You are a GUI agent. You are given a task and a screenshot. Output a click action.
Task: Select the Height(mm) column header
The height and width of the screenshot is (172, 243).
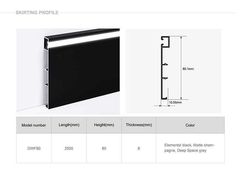tap(104, 125)
